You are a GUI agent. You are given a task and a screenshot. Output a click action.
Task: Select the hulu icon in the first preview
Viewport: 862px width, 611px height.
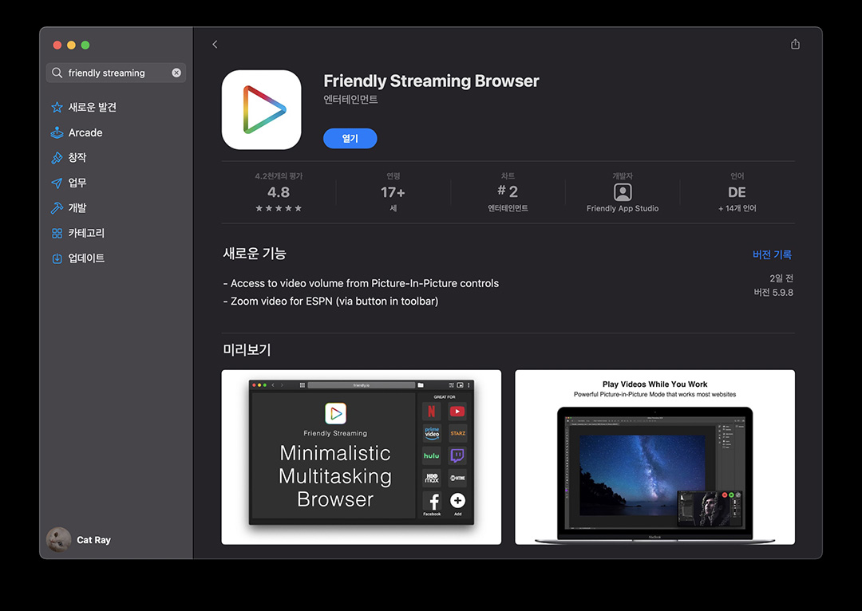(x=432, y=455)
